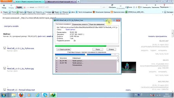Open Маркет bookmark

[x=29, y=12]
